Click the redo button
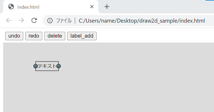The width and height of the screenshot is (214, 112). (x=34, y=36)
